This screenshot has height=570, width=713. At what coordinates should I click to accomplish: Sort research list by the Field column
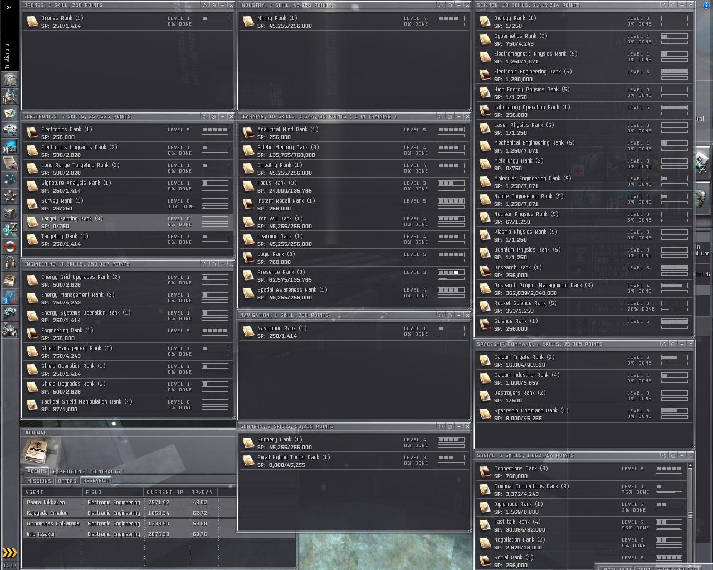pyautogui.click(x=114, y=492)
